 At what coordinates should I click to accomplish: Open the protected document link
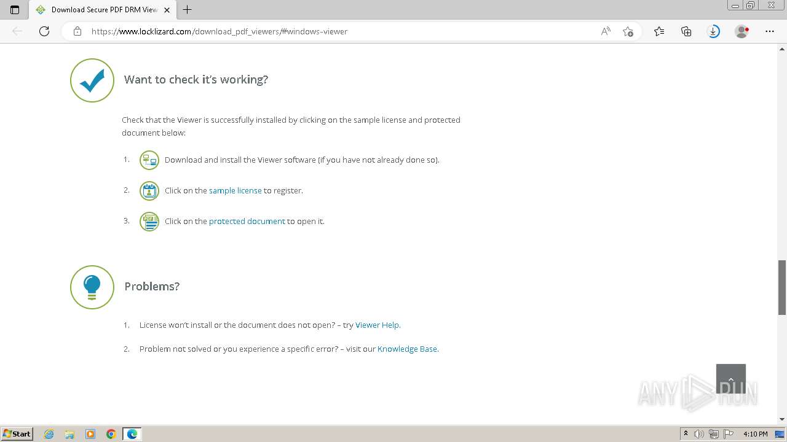247,221
